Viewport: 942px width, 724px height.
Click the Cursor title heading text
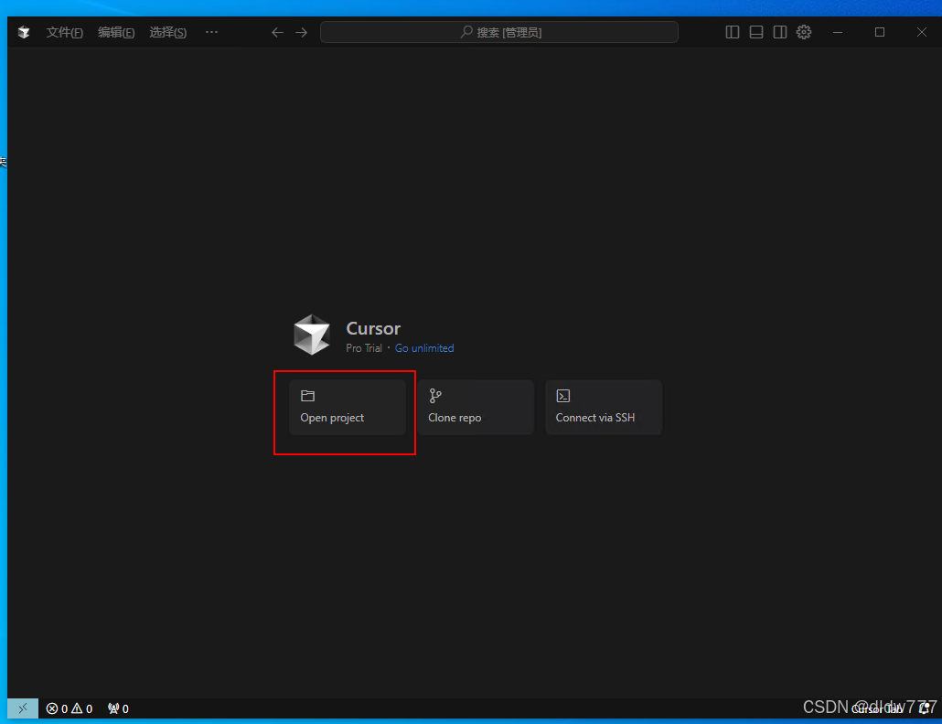(373, 328)
